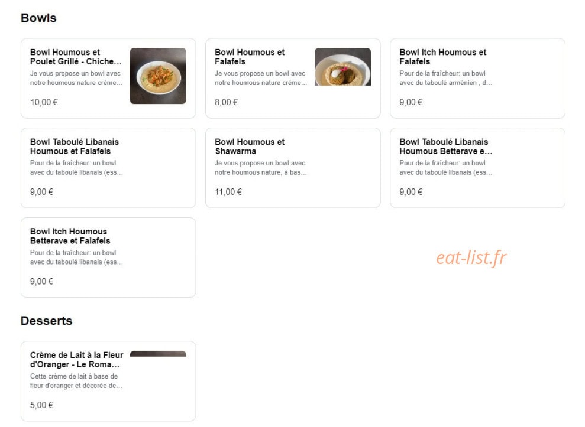Open Bowl Taboulé Libanais Houmous Betterave item
585x427 pixels.
477,168
